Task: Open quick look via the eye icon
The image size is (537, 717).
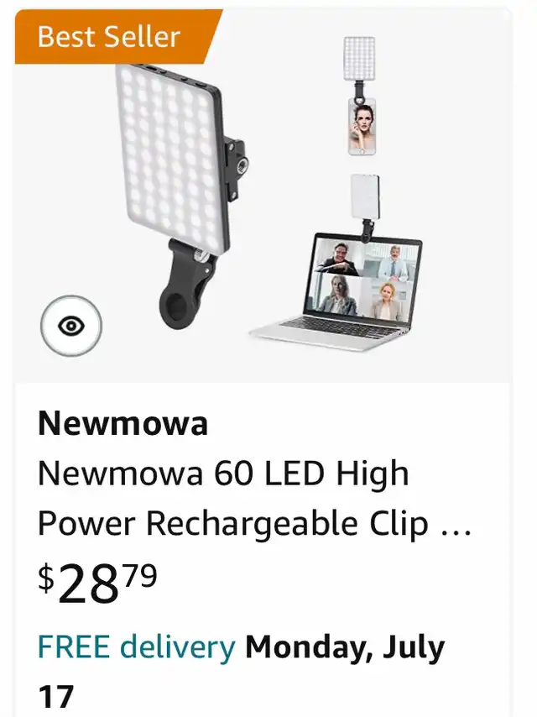Action: click(71, 326)
